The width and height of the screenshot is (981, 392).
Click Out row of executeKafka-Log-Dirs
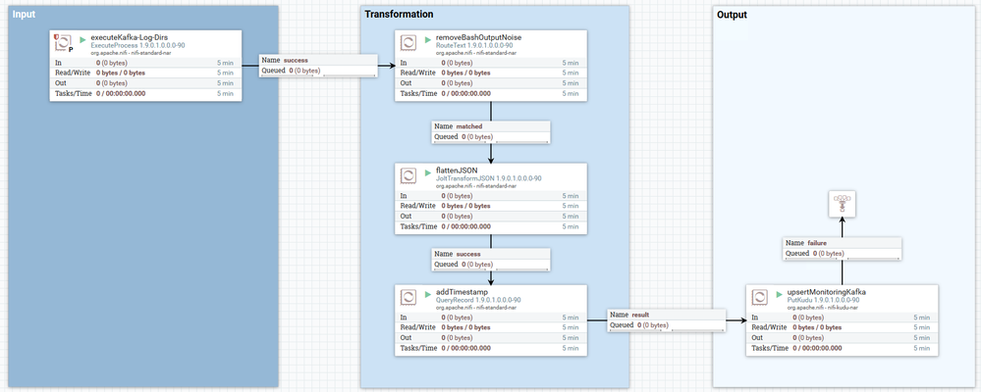[145, 83]
